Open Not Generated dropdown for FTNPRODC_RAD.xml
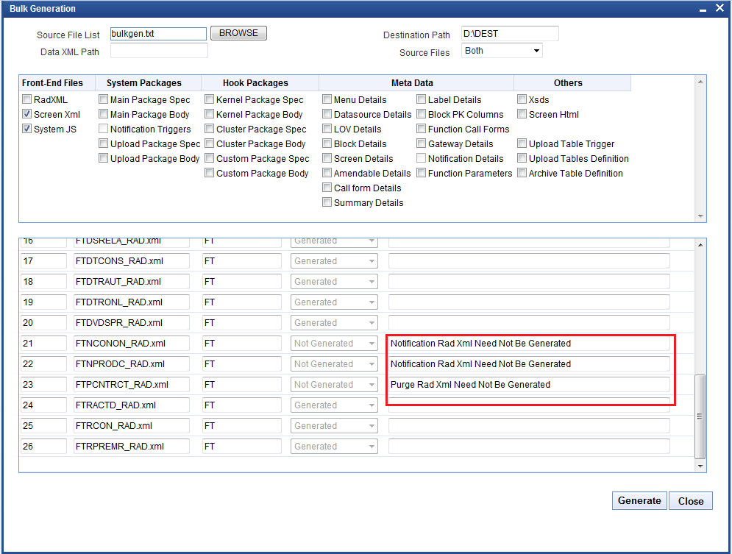Image resolution: width=732 pixels, height=554 pixels. pyautogui.click(x=334, y=363)
